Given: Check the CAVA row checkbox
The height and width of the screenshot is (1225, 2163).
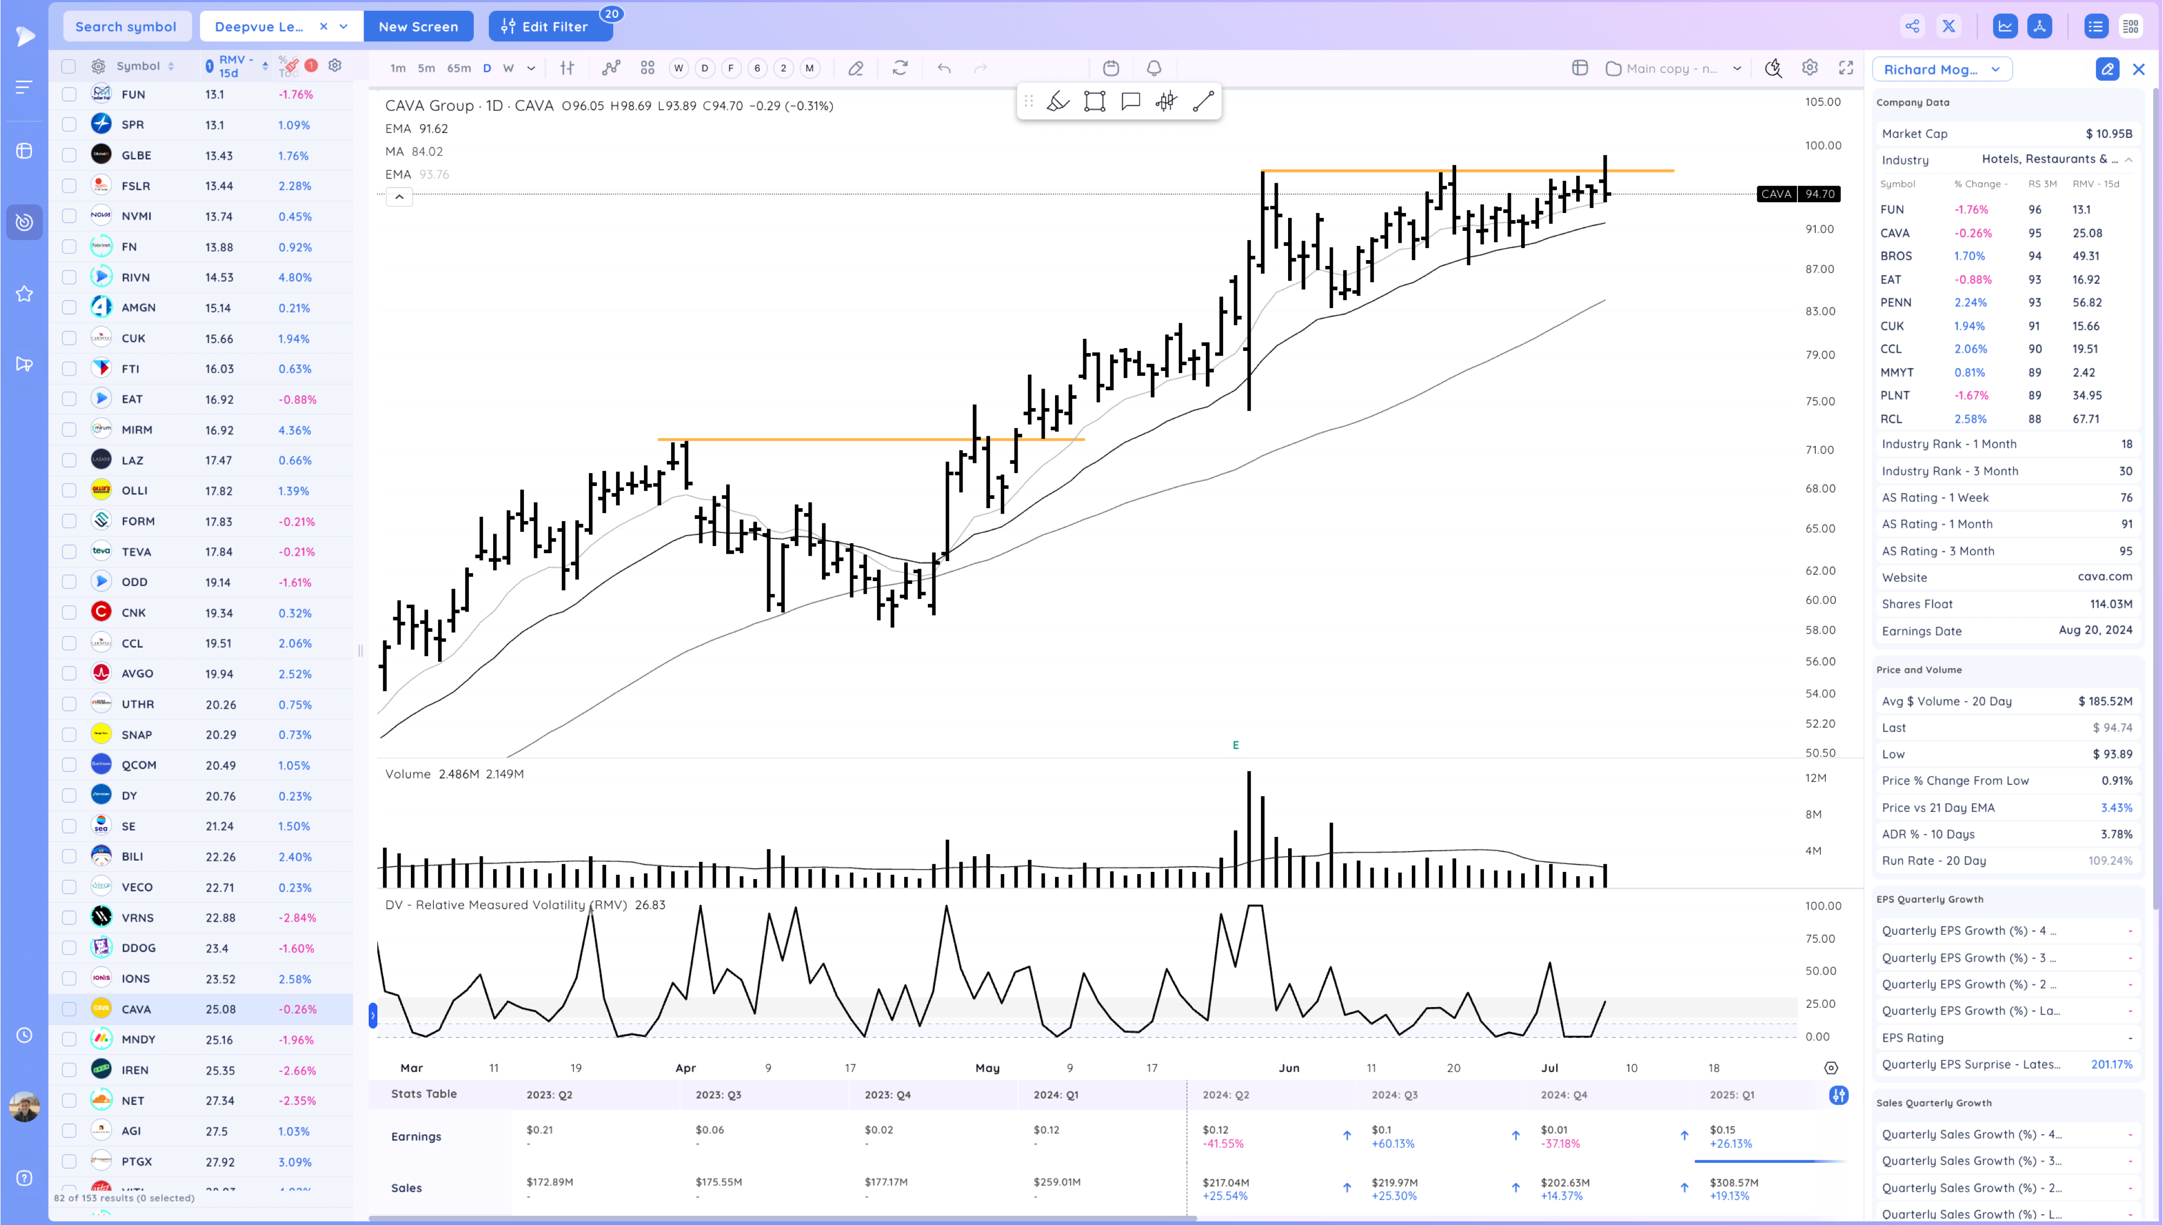Looking at the screenshot, I should [69, 1009].
